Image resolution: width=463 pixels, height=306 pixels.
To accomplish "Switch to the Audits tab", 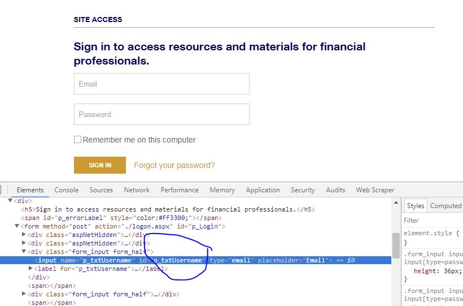I will coord(335,190).
